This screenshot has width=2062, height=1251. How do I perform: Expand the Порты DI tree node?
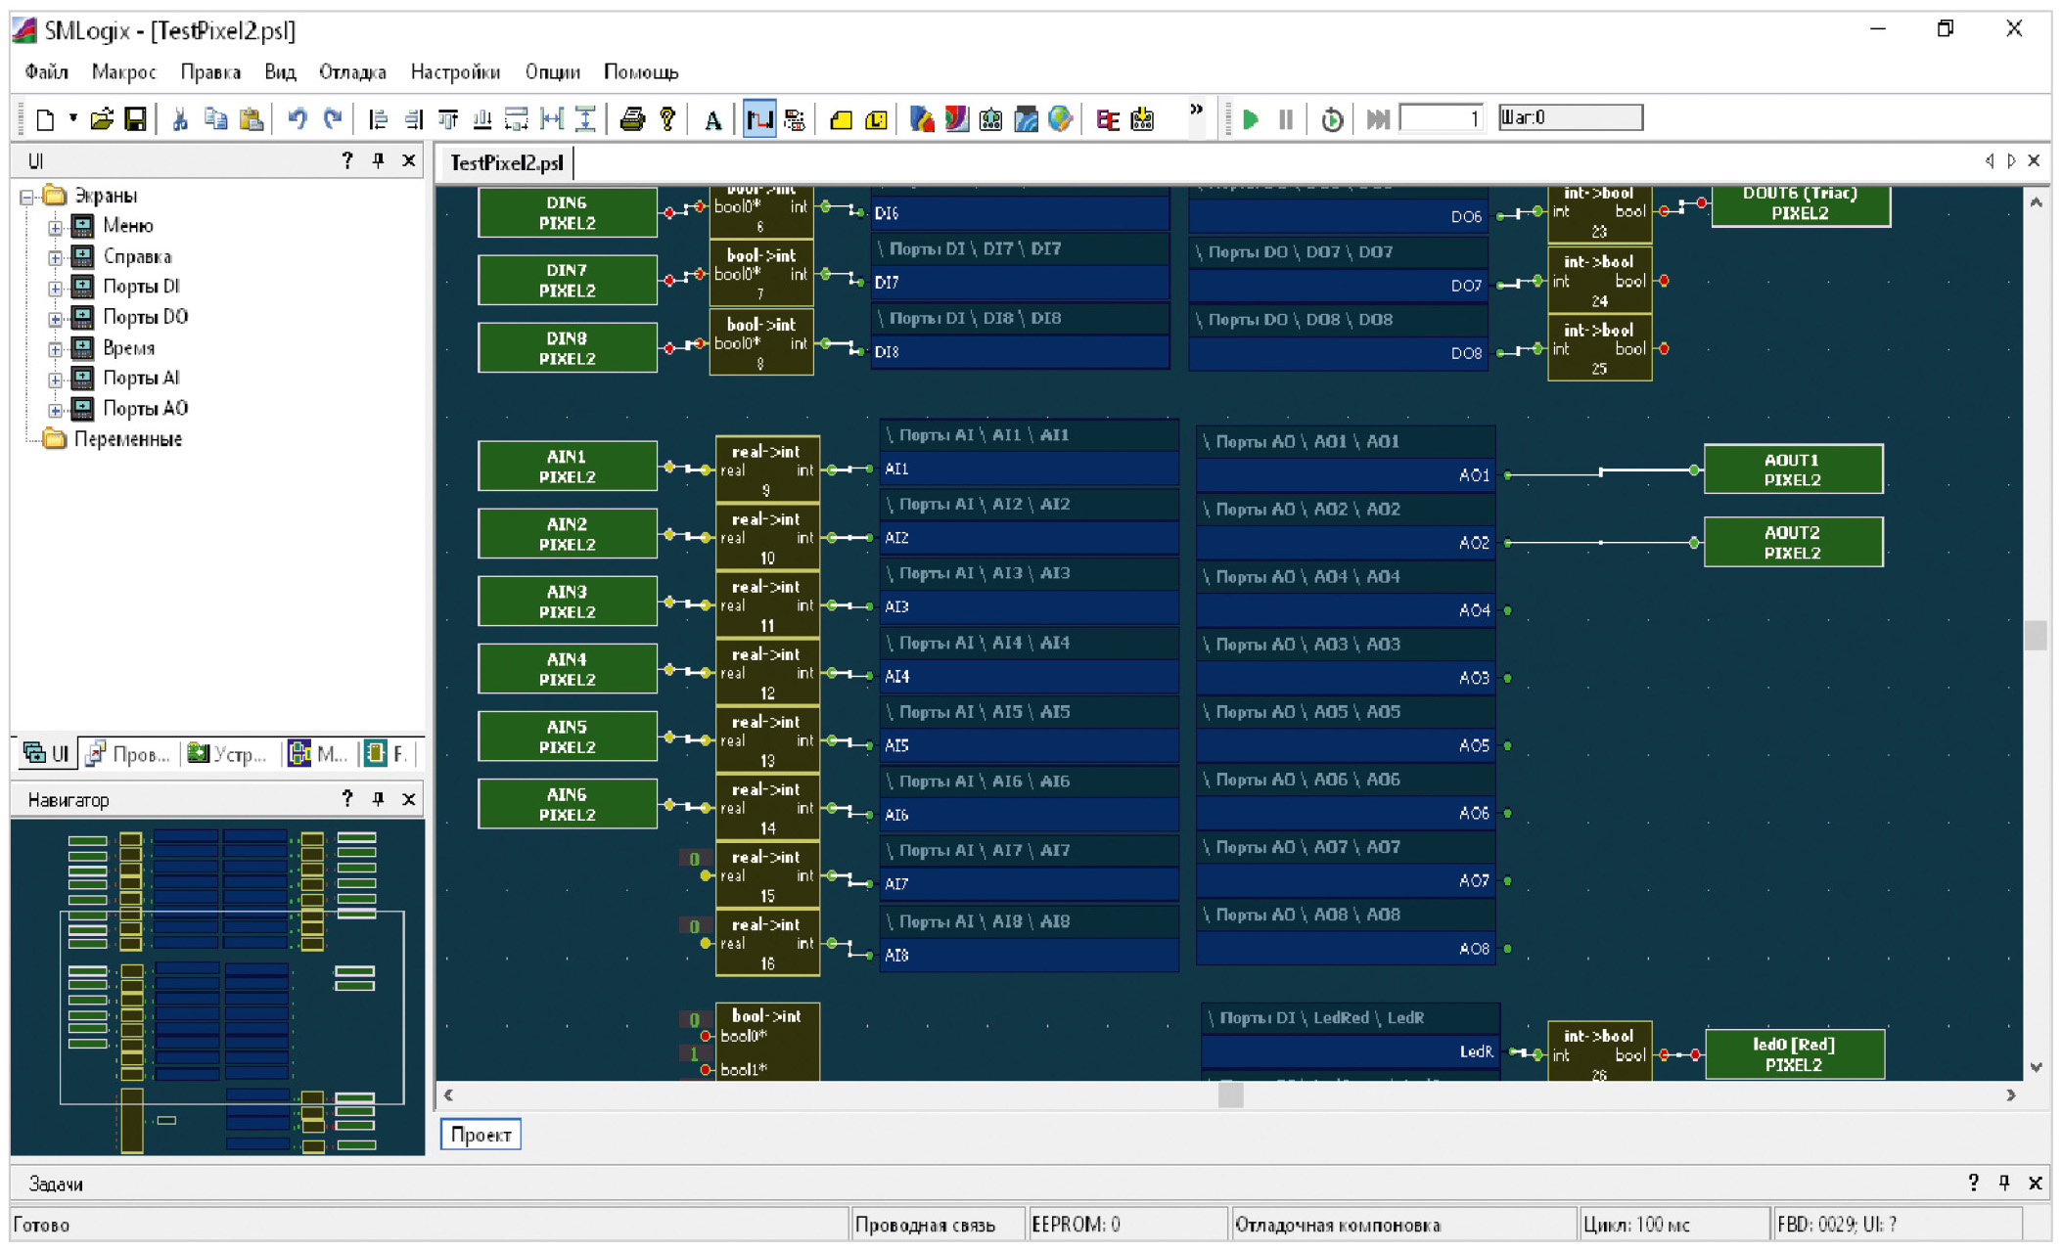tap(56, 288)
